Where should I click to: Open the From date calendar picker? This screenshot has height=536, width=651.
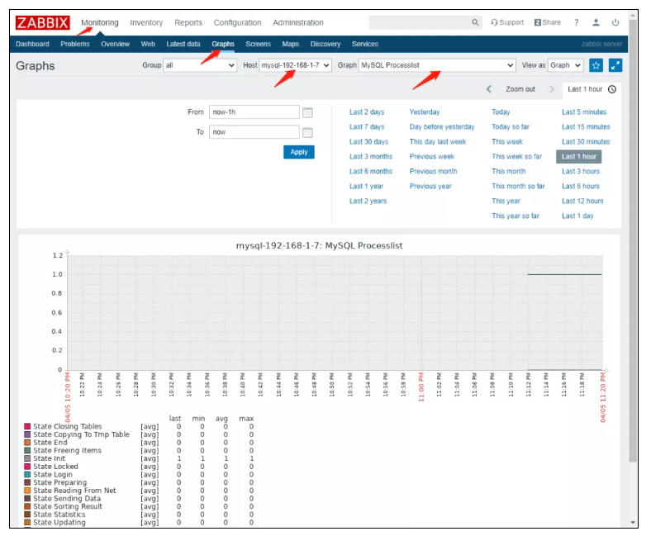tap(307, 112)
